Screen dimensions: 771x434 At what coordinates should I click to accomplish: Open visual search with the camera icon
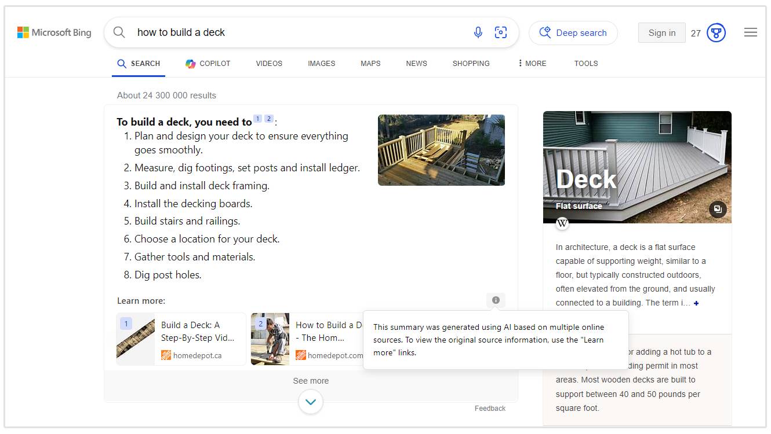[x=500, y=33]
